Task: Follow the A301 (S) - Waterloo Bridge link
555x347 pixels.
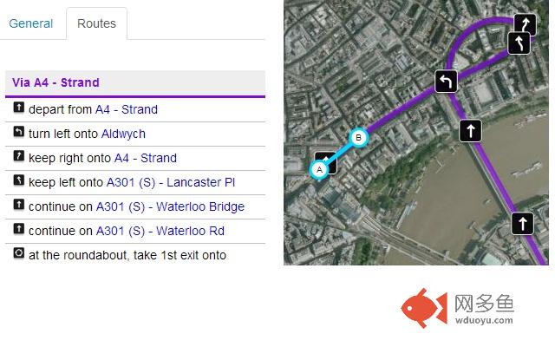Action: pyautogui.click(x=170, y=206)
